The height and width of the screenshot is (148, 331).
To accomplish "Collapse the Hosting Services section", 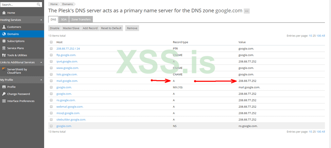I will click(x=41, y=20).
